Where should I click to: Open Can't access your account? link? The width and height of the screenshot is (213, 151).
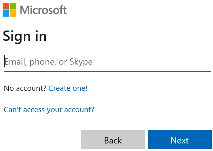(x=49, y=110)
